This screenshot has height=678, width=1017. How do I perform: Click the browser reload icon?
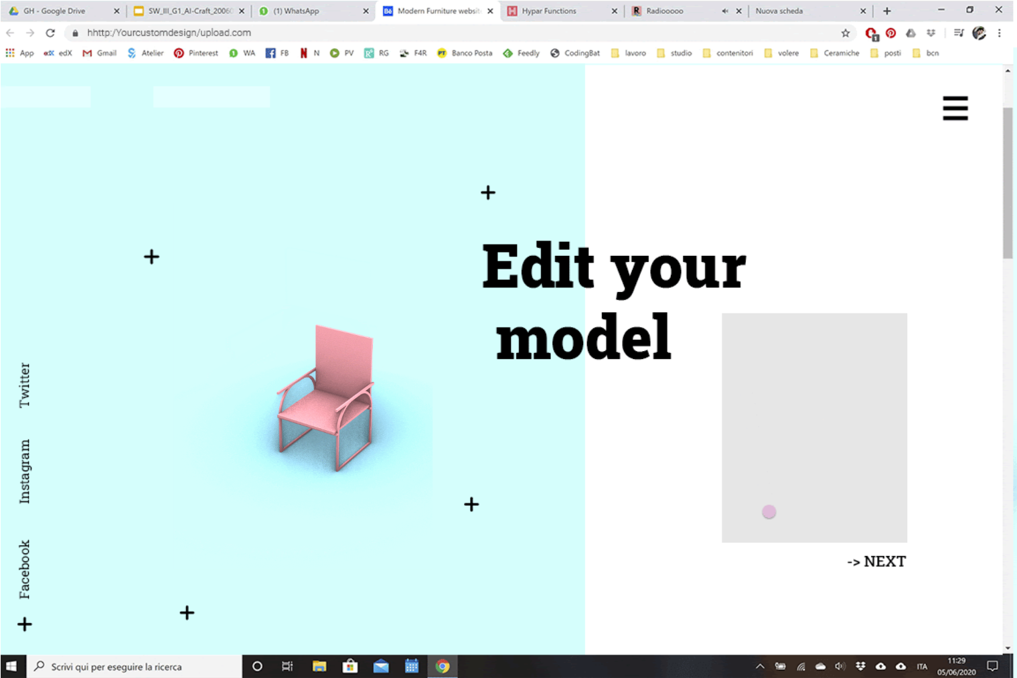point(50,33)
